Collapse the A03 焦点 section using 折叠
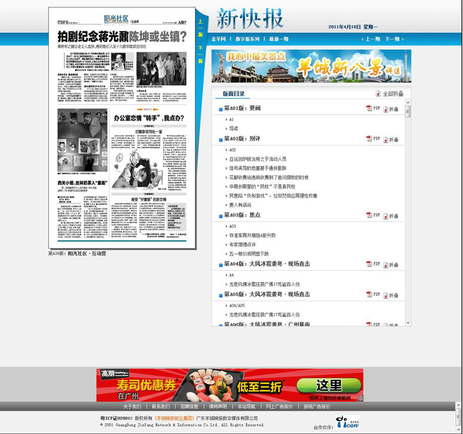Image resolution: width=463 pixels, height=434 pixels. (x=391, y=216)
